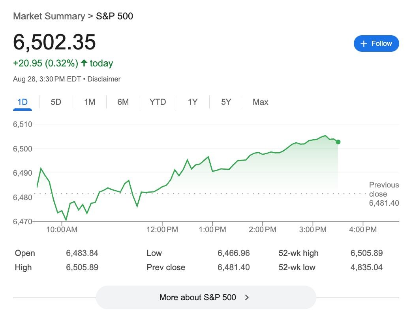The image size is (413, 318).
Task: Click the S&P 500 breadcrumb title
Action: 115,16
